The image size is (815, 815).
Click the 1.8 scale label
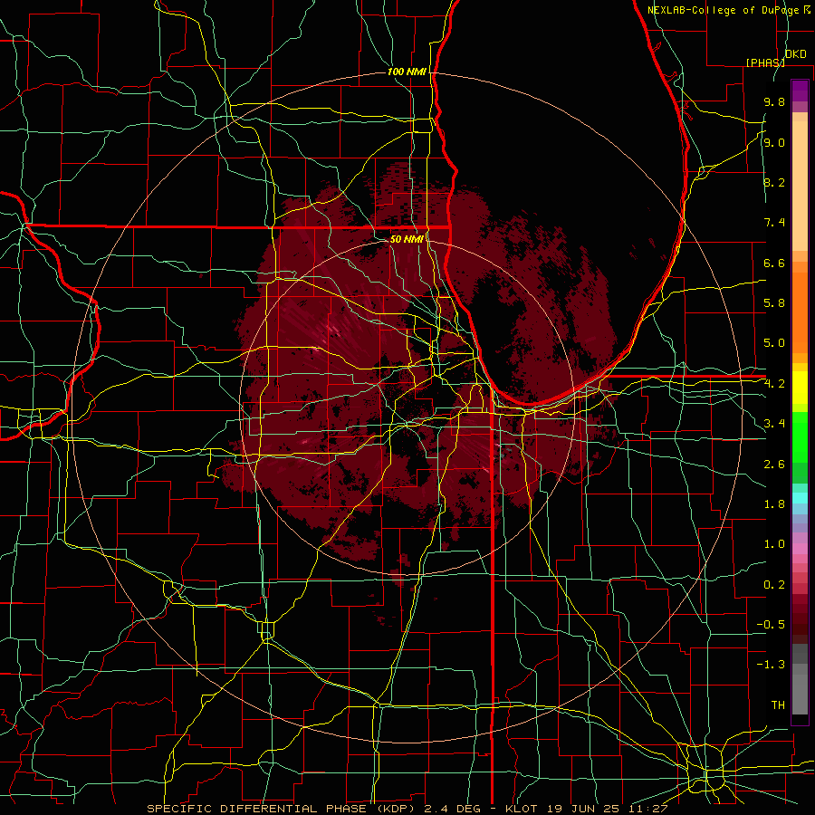pyautogui.click(x=774, y=504)
